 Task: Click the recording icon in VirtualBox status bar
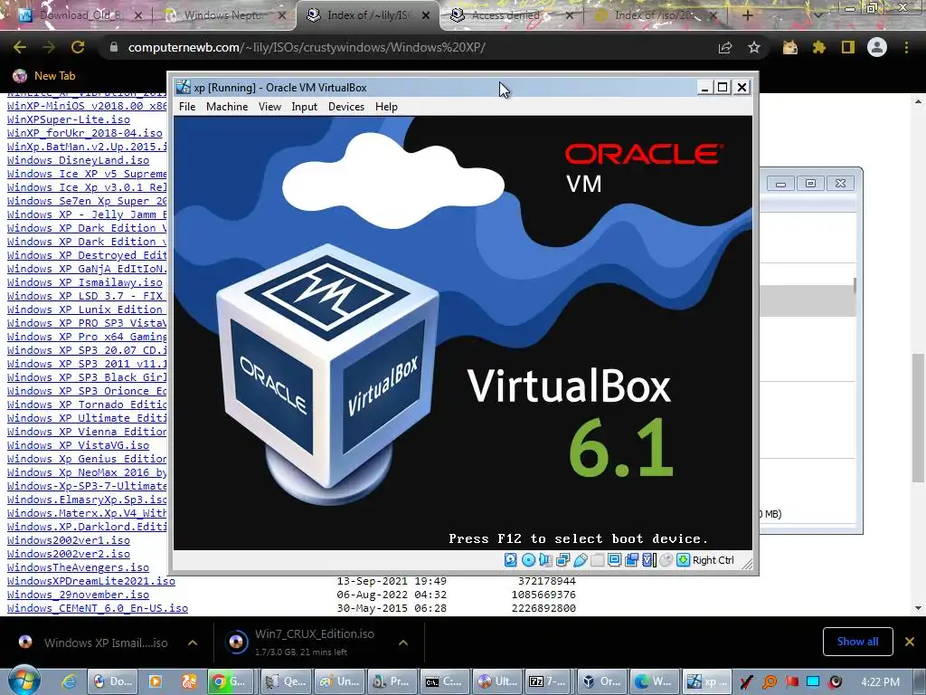click(631, 559)
